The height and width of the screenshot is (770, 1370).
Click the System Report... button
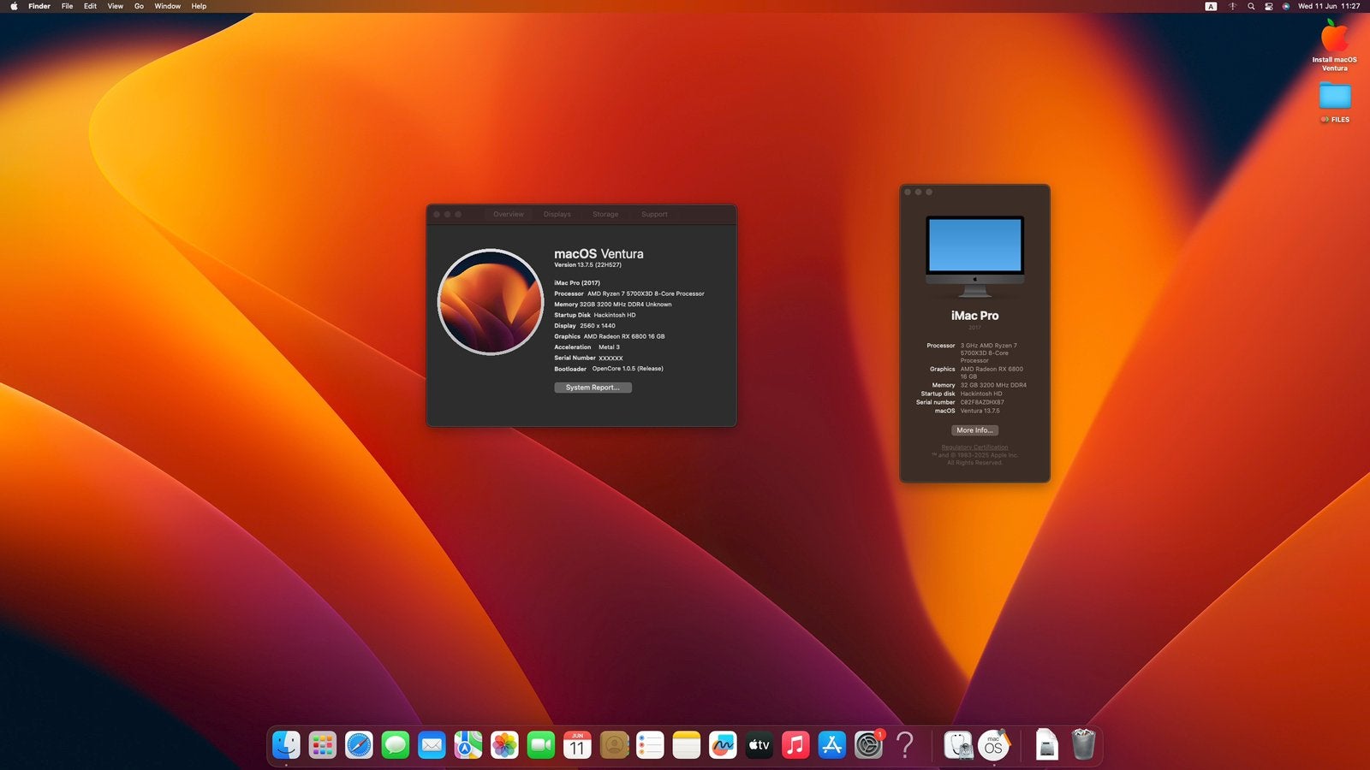(x=593, y=388)
